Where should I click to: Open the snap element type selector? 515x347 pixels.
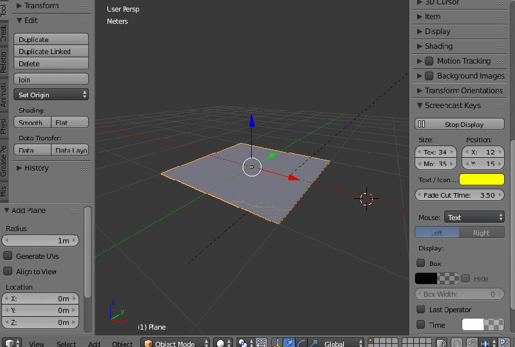(x=487, y=343)
